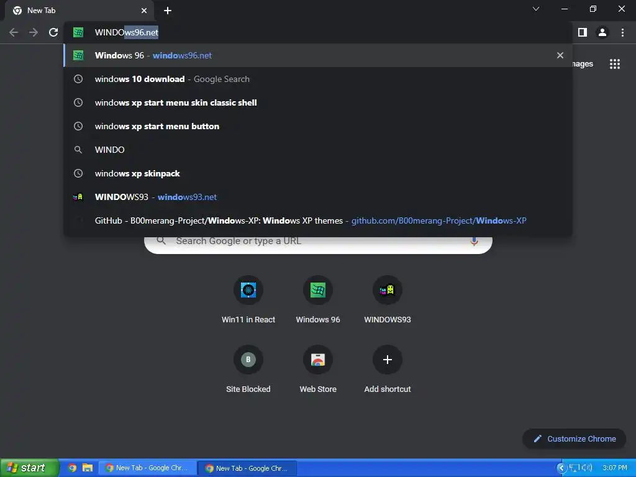Image resolution: width=636 pixels, height=477 pixels.
Task: Click Customize Chrome button
Action: pos(575,439)
